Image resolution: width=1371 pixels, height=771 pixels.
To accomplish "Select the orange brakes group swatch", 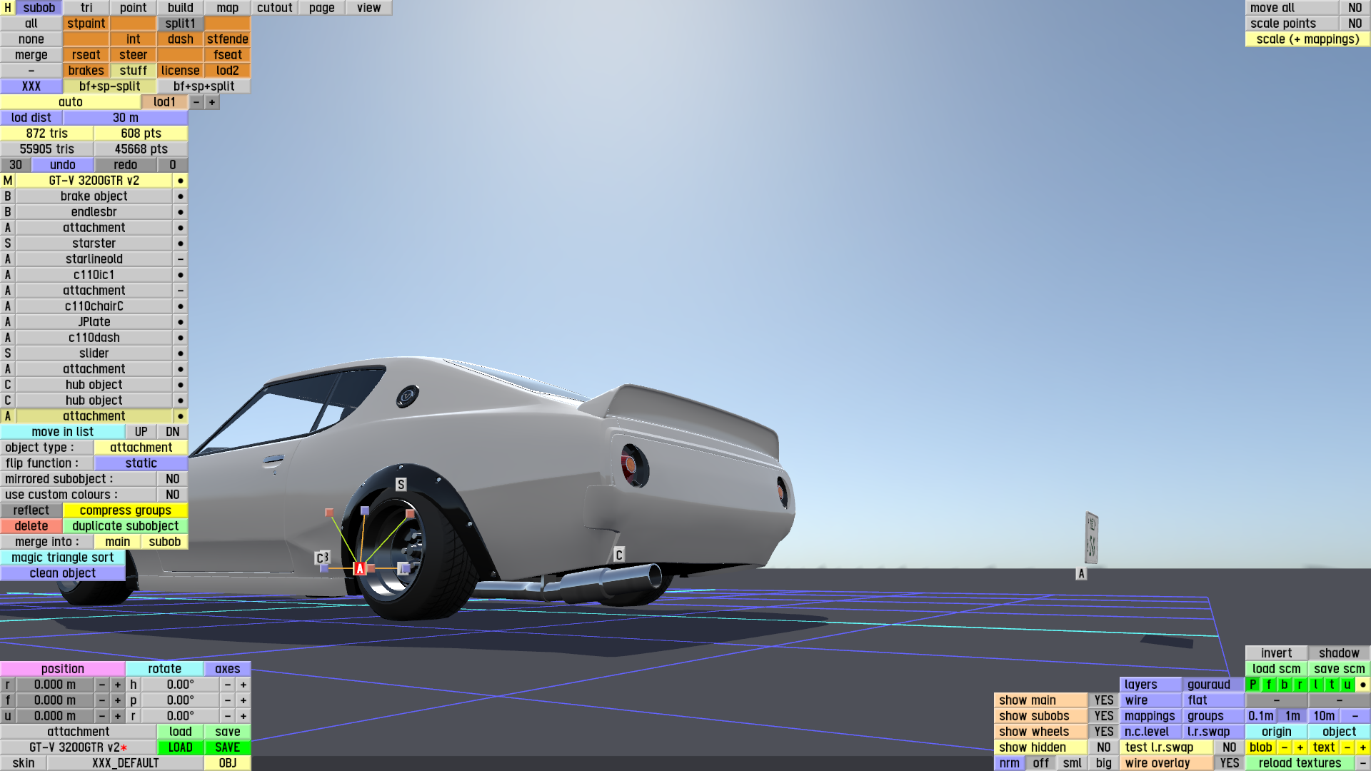I will point(86,71).
